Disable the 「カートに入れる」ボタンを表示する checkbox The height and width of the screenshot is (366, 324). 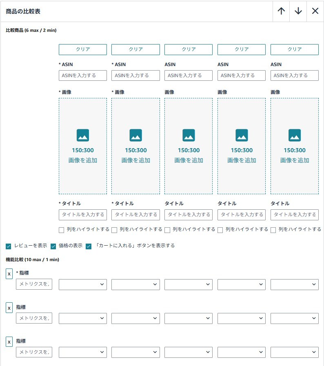pyautogui.click(x=89, y=246)
